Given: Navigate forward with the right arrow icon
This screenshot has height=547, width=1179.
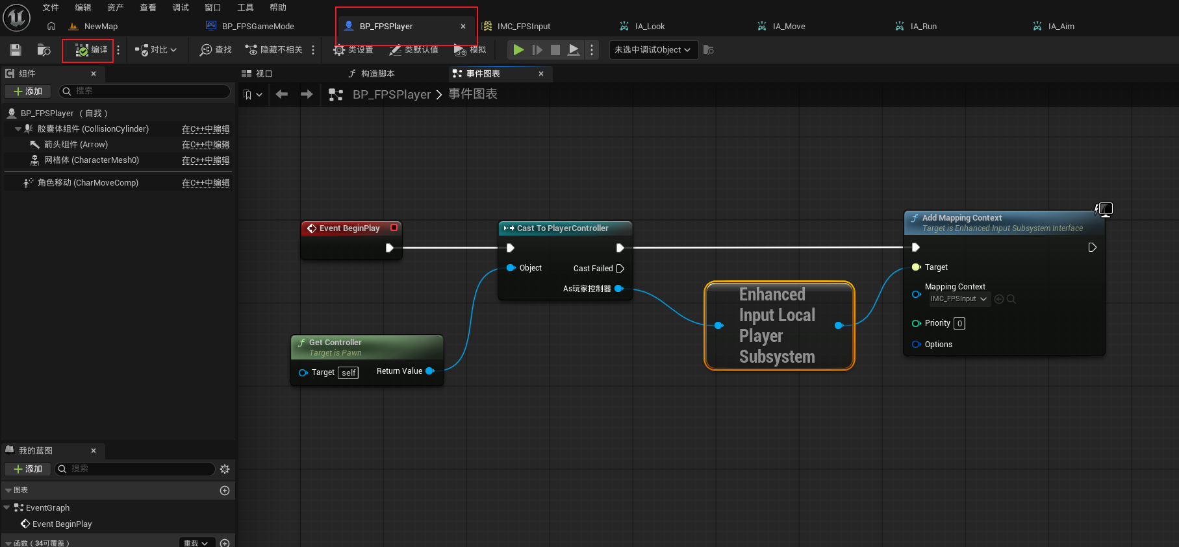Looking at the screenshot, I should (307, 94).
